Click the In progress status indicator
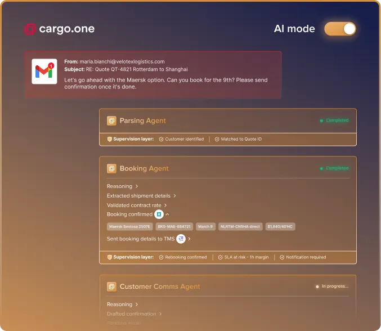Image resolution: width=381 pixels, height=331 pixels. [x=332, y=287]
